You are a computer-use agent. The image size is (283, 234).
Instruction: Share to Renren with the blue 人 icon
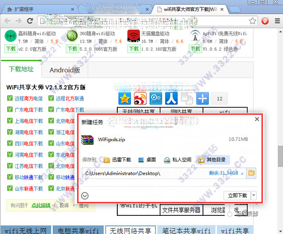171,99
